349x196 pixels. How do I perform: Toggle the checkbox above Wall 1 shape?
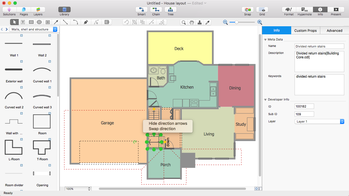[x=21, y=35]
